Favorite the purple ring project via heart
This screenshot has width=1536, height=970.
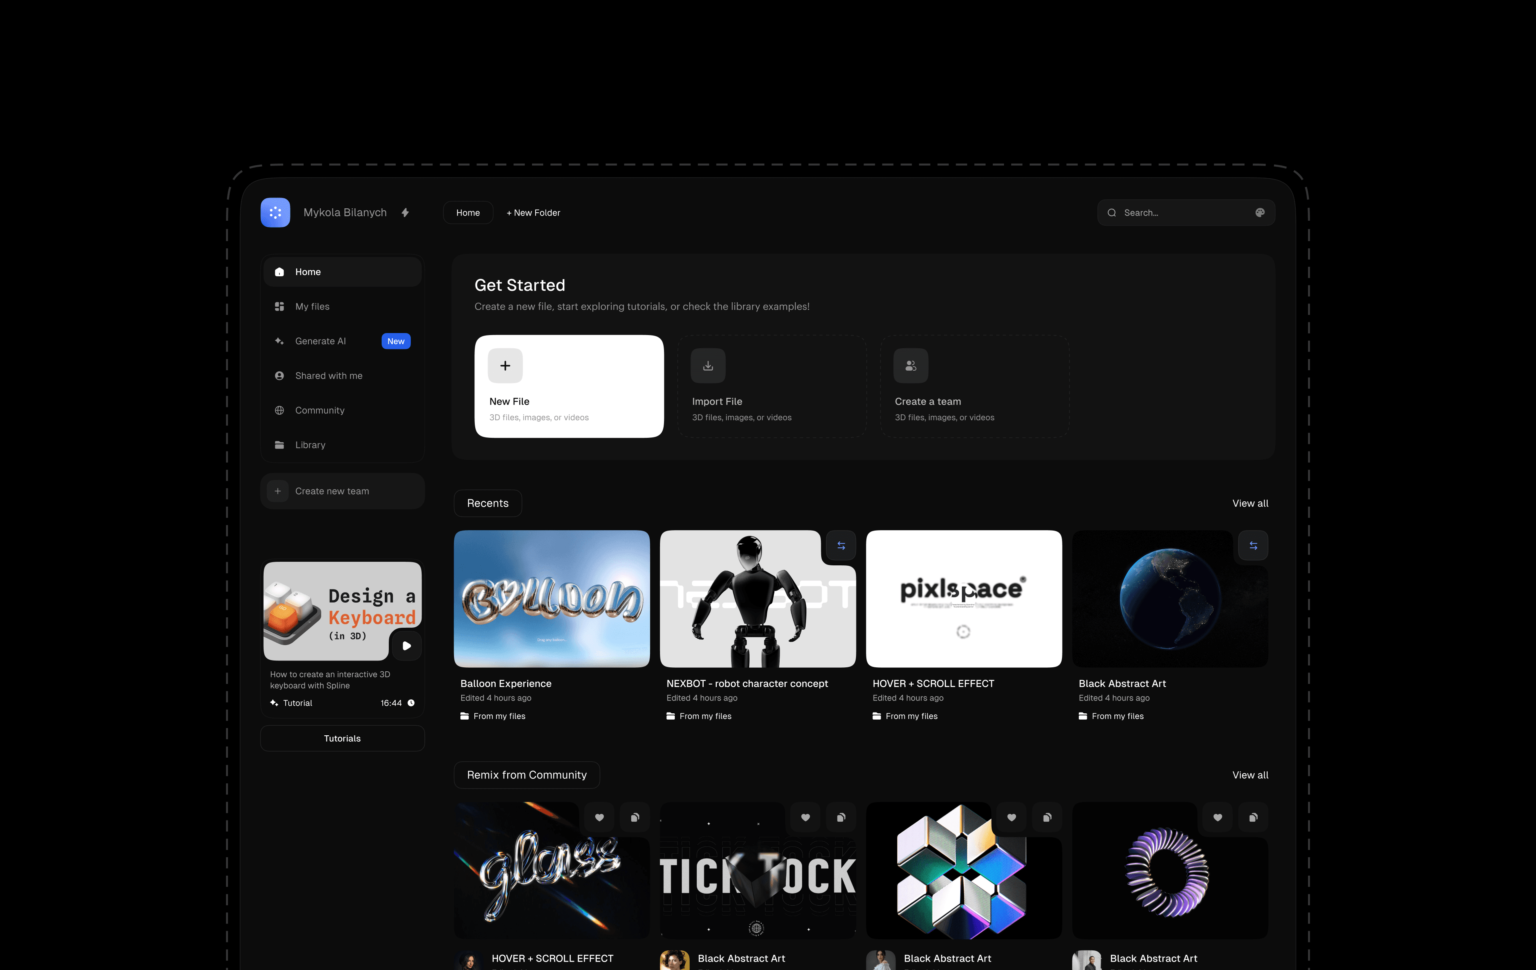pos(1217,817)
